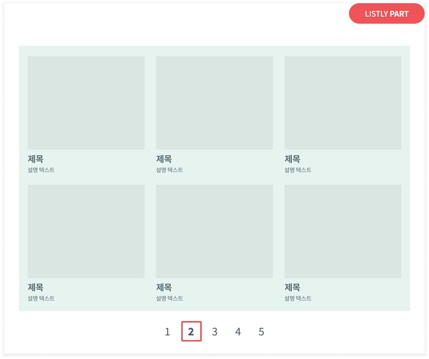Click the 제목 title of first bottom-row card
This screenshot has height=359, width=429.
(36, 287)
